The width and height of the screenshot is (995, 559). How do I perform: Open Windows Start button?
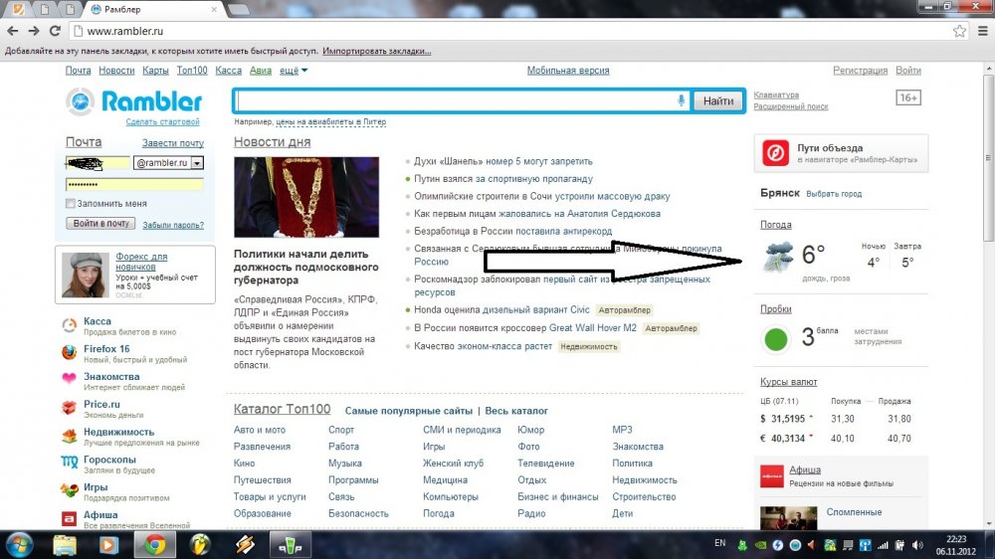(19, 545)
